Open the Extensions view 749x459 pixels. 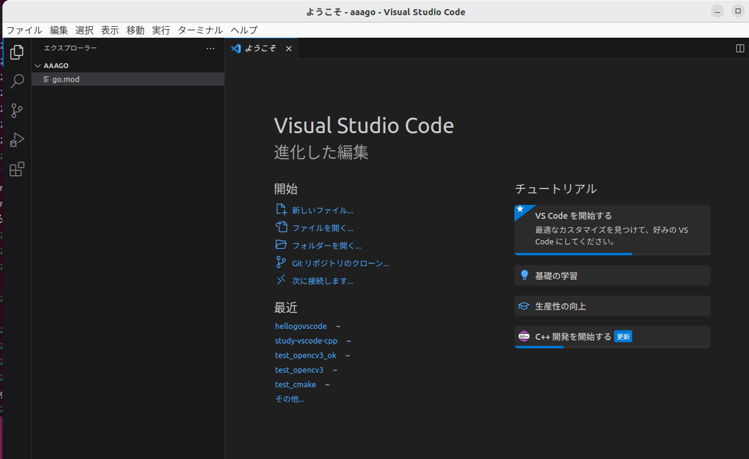click(17, 169)
